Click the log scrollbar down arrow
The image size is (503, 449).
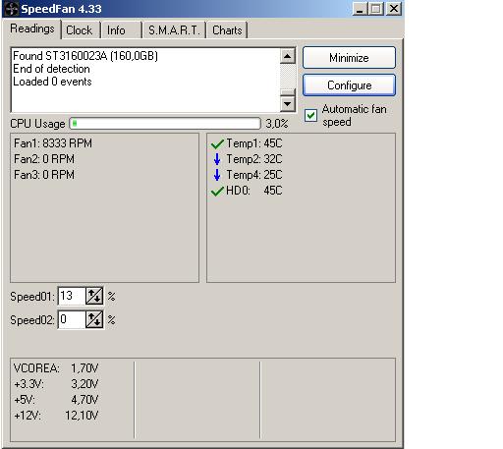288,104
